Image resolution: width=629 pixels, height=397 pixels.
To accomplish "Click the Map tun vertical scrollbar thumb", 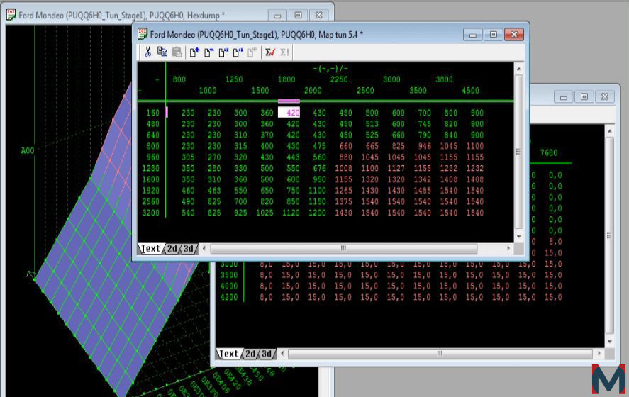I will 518,152.
